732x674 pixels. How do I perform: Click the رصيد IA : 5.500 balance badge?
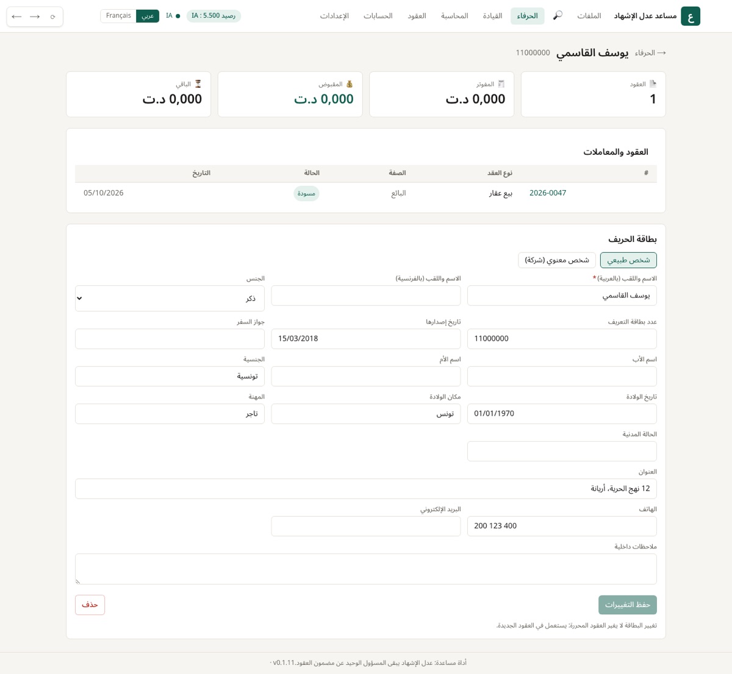point(213,16)
